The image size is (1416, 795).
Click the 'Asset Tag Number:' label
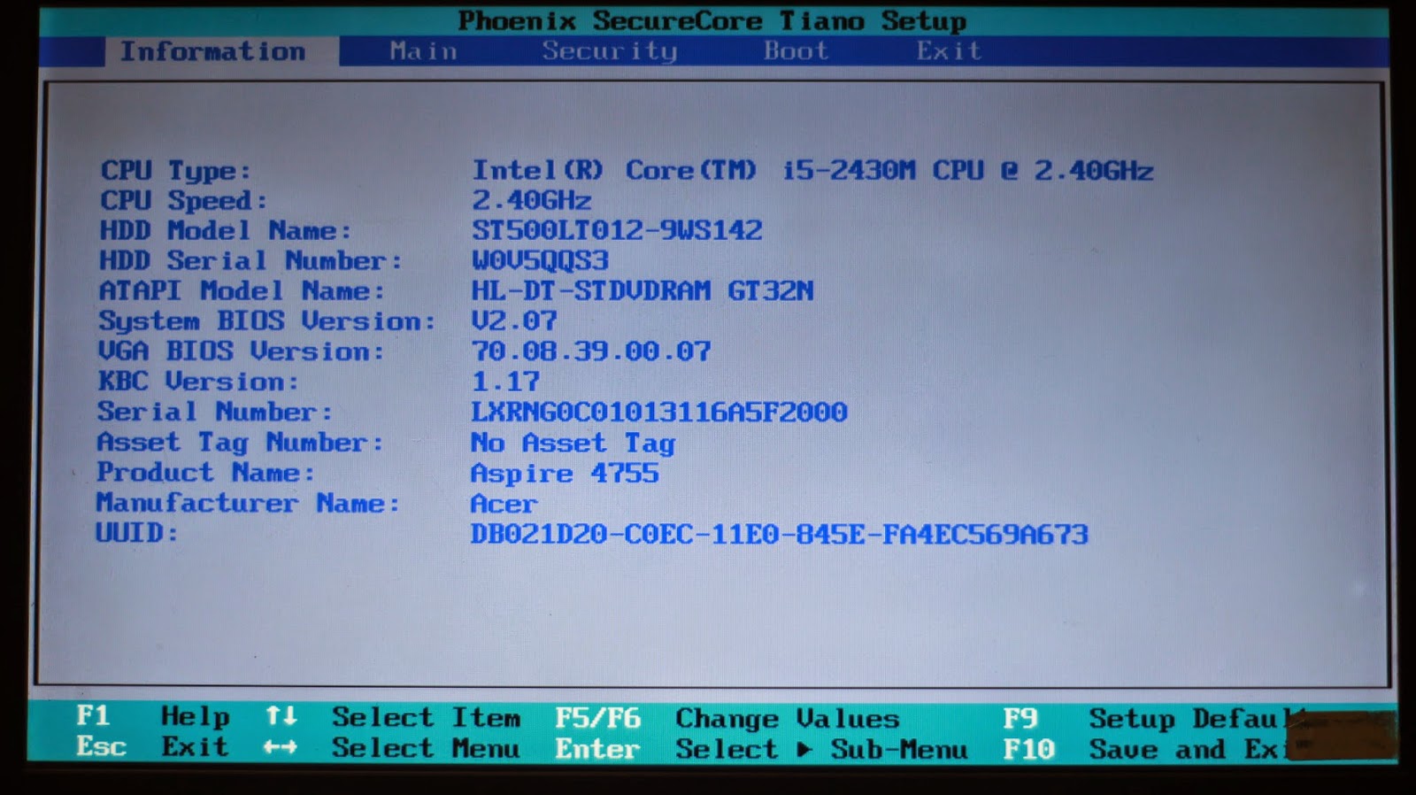(x=241, y=442)
